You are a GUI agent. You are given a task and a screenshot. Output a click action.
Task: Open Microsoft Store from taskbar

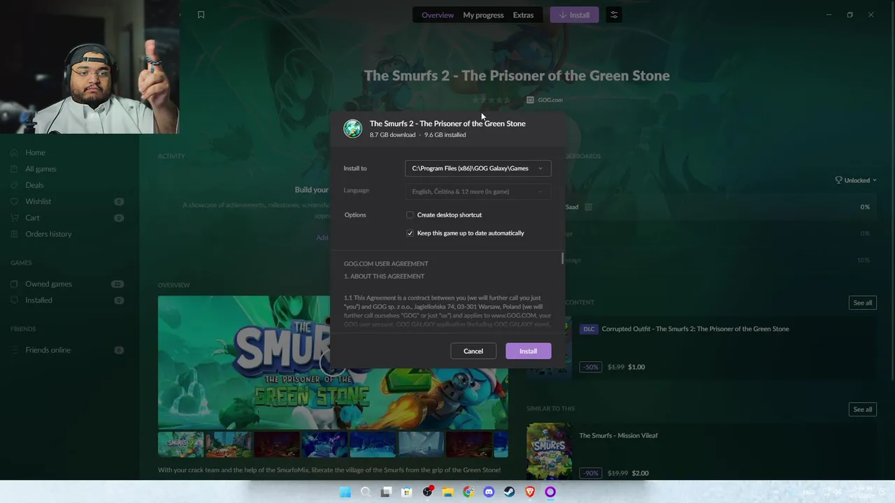[407, 492]
